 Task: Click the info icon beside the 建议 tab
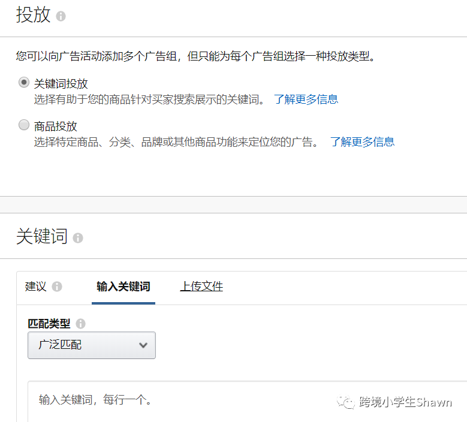[x=57, y=287]
